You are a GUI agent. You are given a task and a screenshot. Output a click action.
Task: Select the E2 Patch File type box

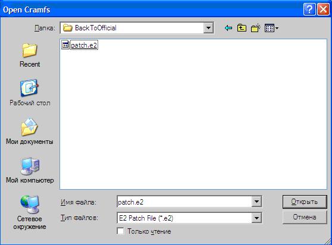pyautogui.click(x=184, y=218)
